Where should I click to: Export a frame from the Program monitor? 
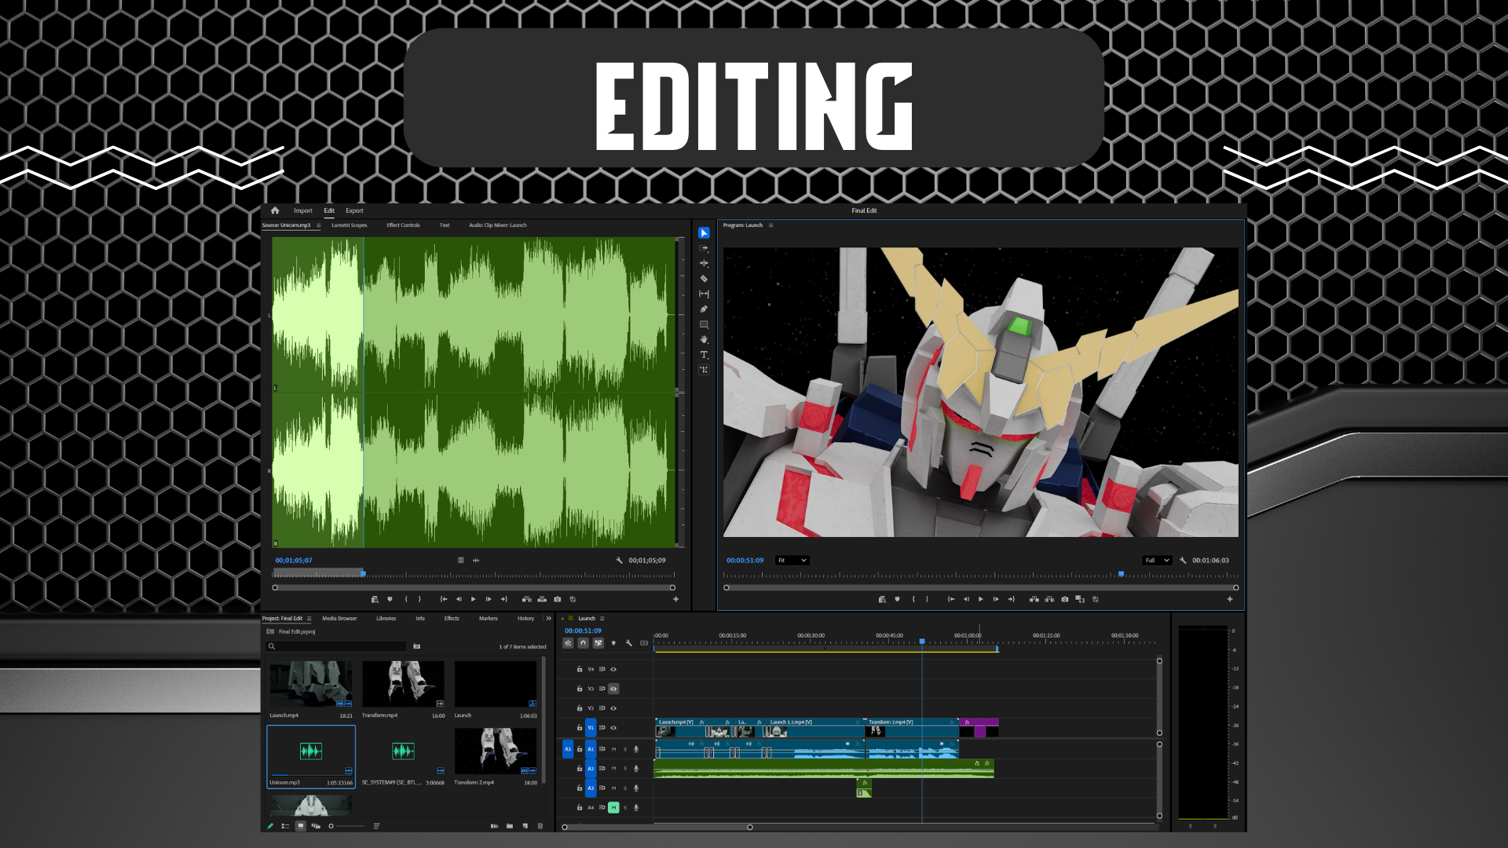[x=1065, y=599]
